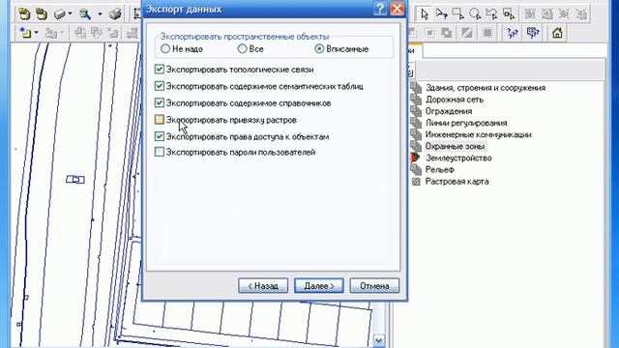The width and height of the screenshot is (619, 348).
Task: Click the house home icon in the toolbar
Action: [557, 33]
